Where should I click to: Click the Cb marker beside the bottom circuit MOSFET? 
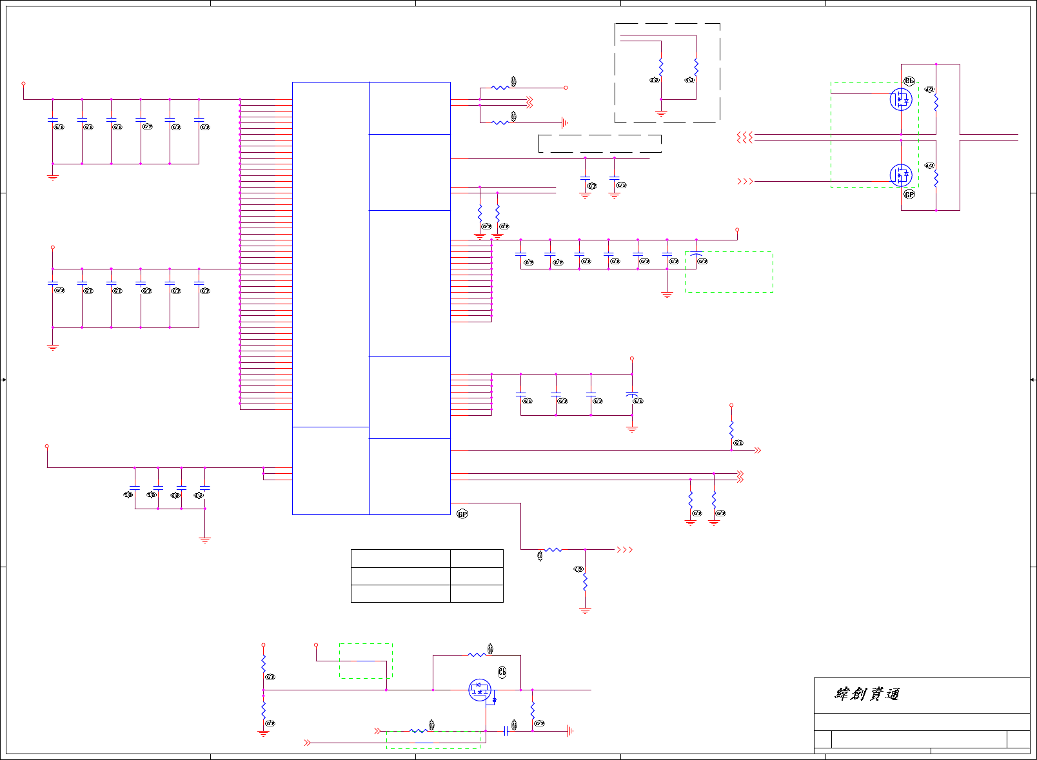tap(502, 672)
